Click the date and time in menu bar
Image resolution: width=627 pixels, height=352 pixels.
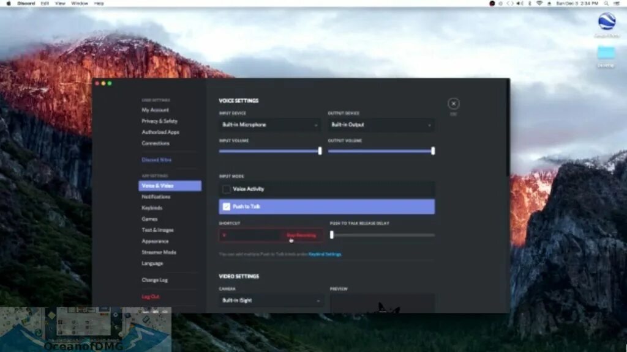click(x=577, y=3)
